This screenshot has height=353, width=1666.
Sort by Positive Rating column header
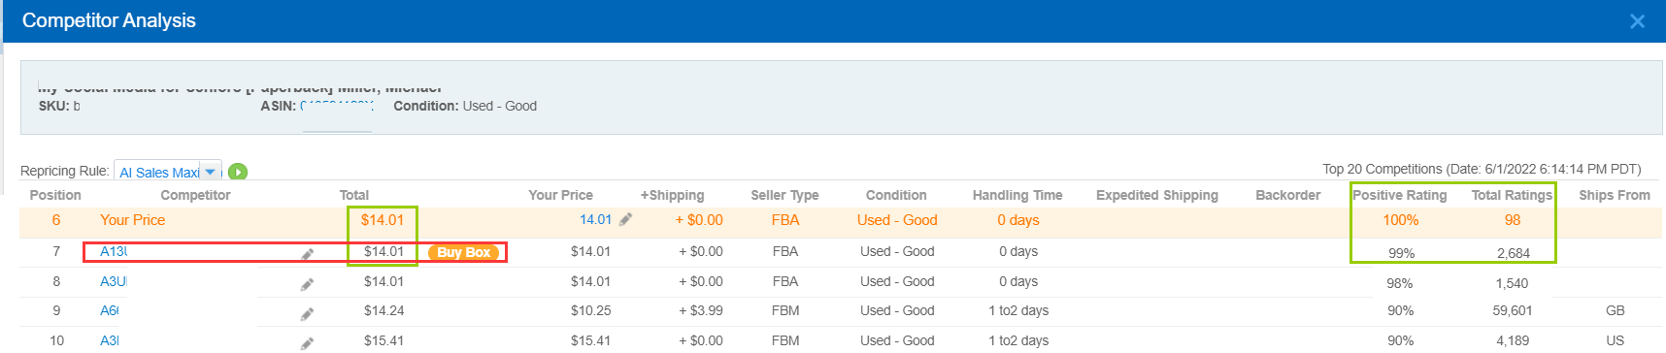[x=1400, y=195]
